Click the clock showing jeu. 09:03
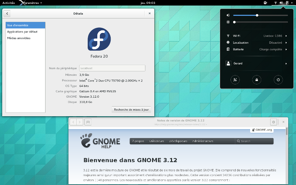This screenshot has height=185, width=296. [148, 3]
